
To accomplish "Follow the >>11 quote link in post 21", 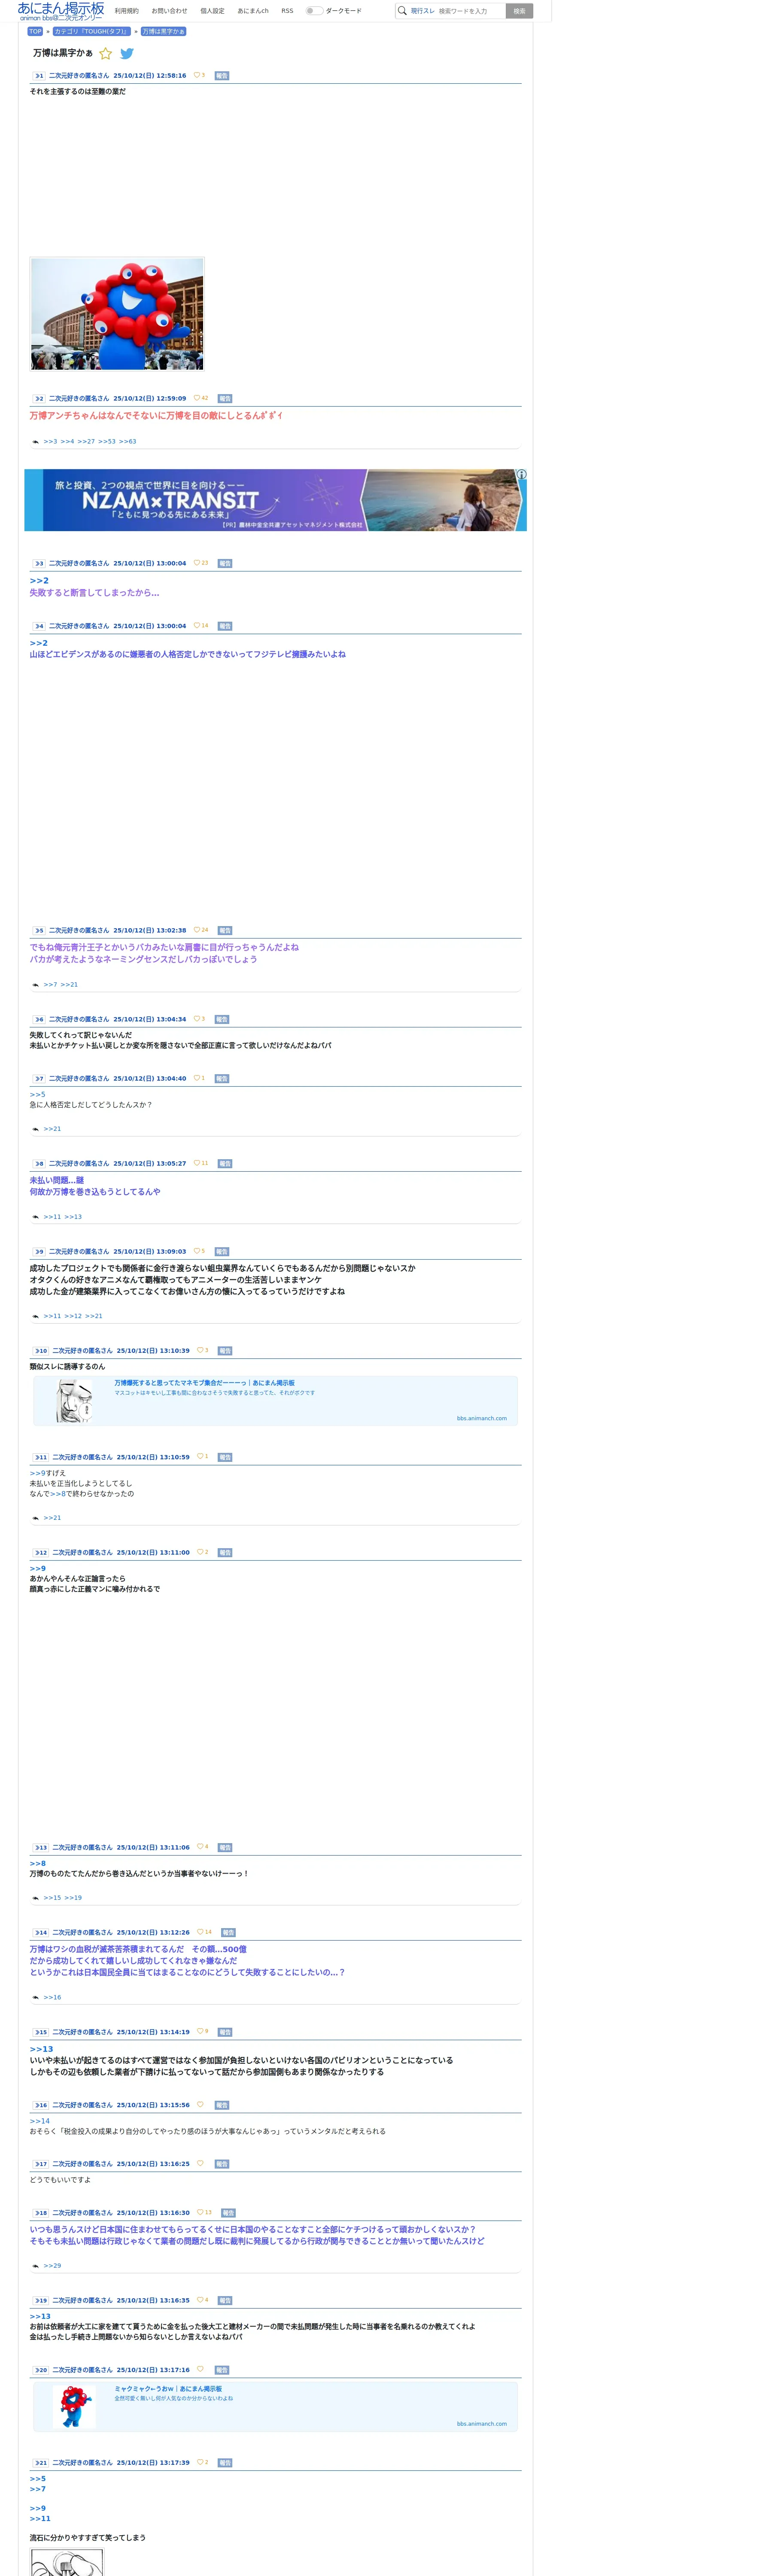I will click(x=40, y=2519).
